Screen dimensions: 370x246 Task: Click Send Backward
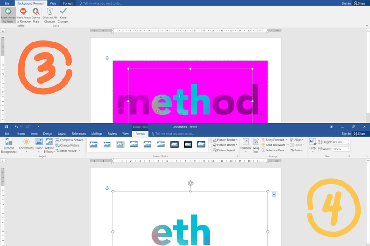pyautogui.click(x=273, y=145)
